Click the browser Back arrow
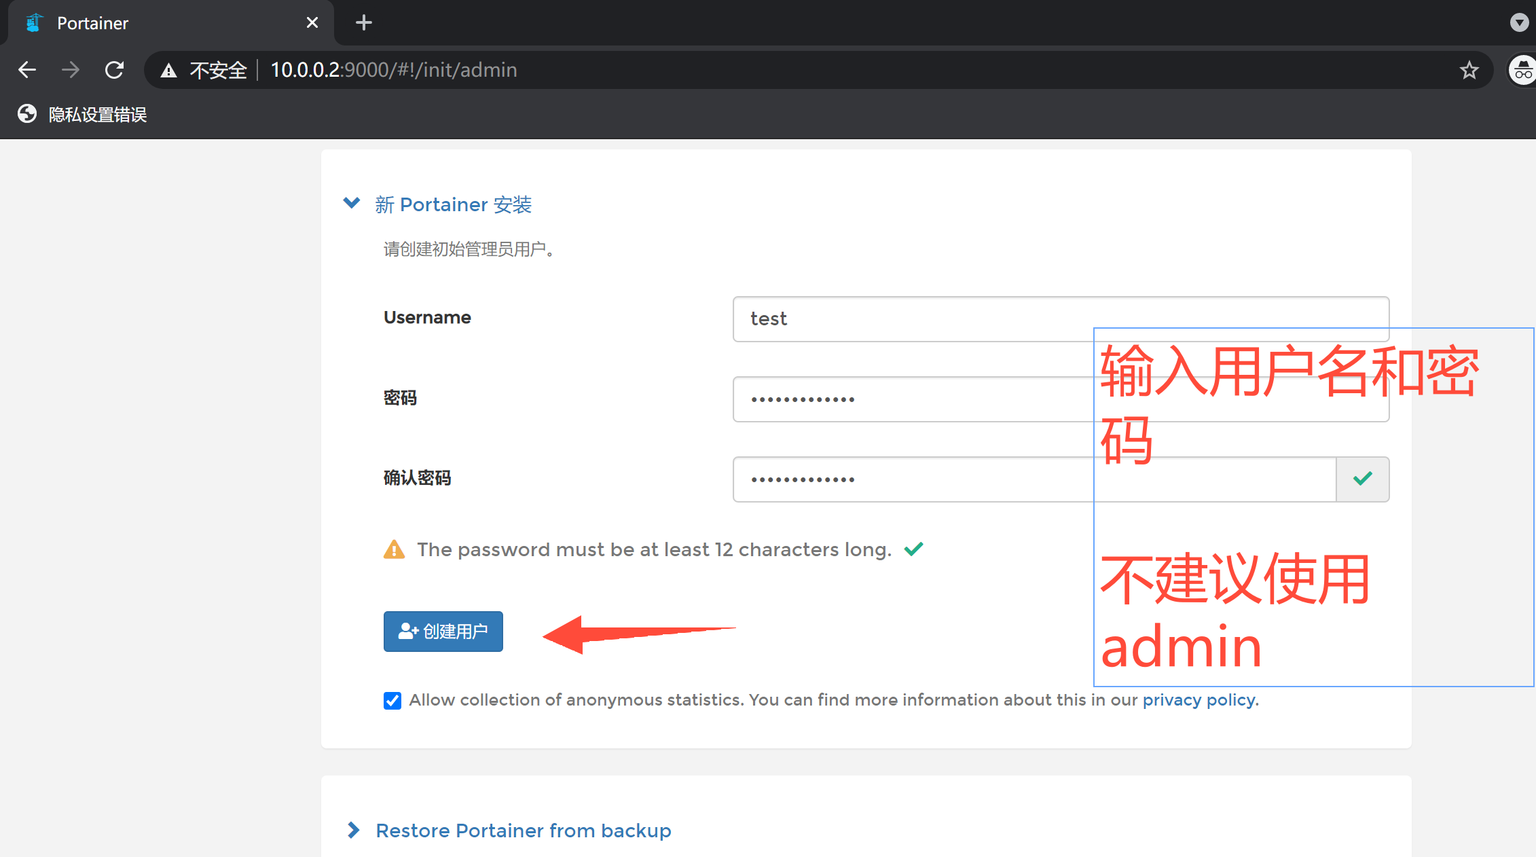This screenshot has width=1536, height=857. [27, 70]
